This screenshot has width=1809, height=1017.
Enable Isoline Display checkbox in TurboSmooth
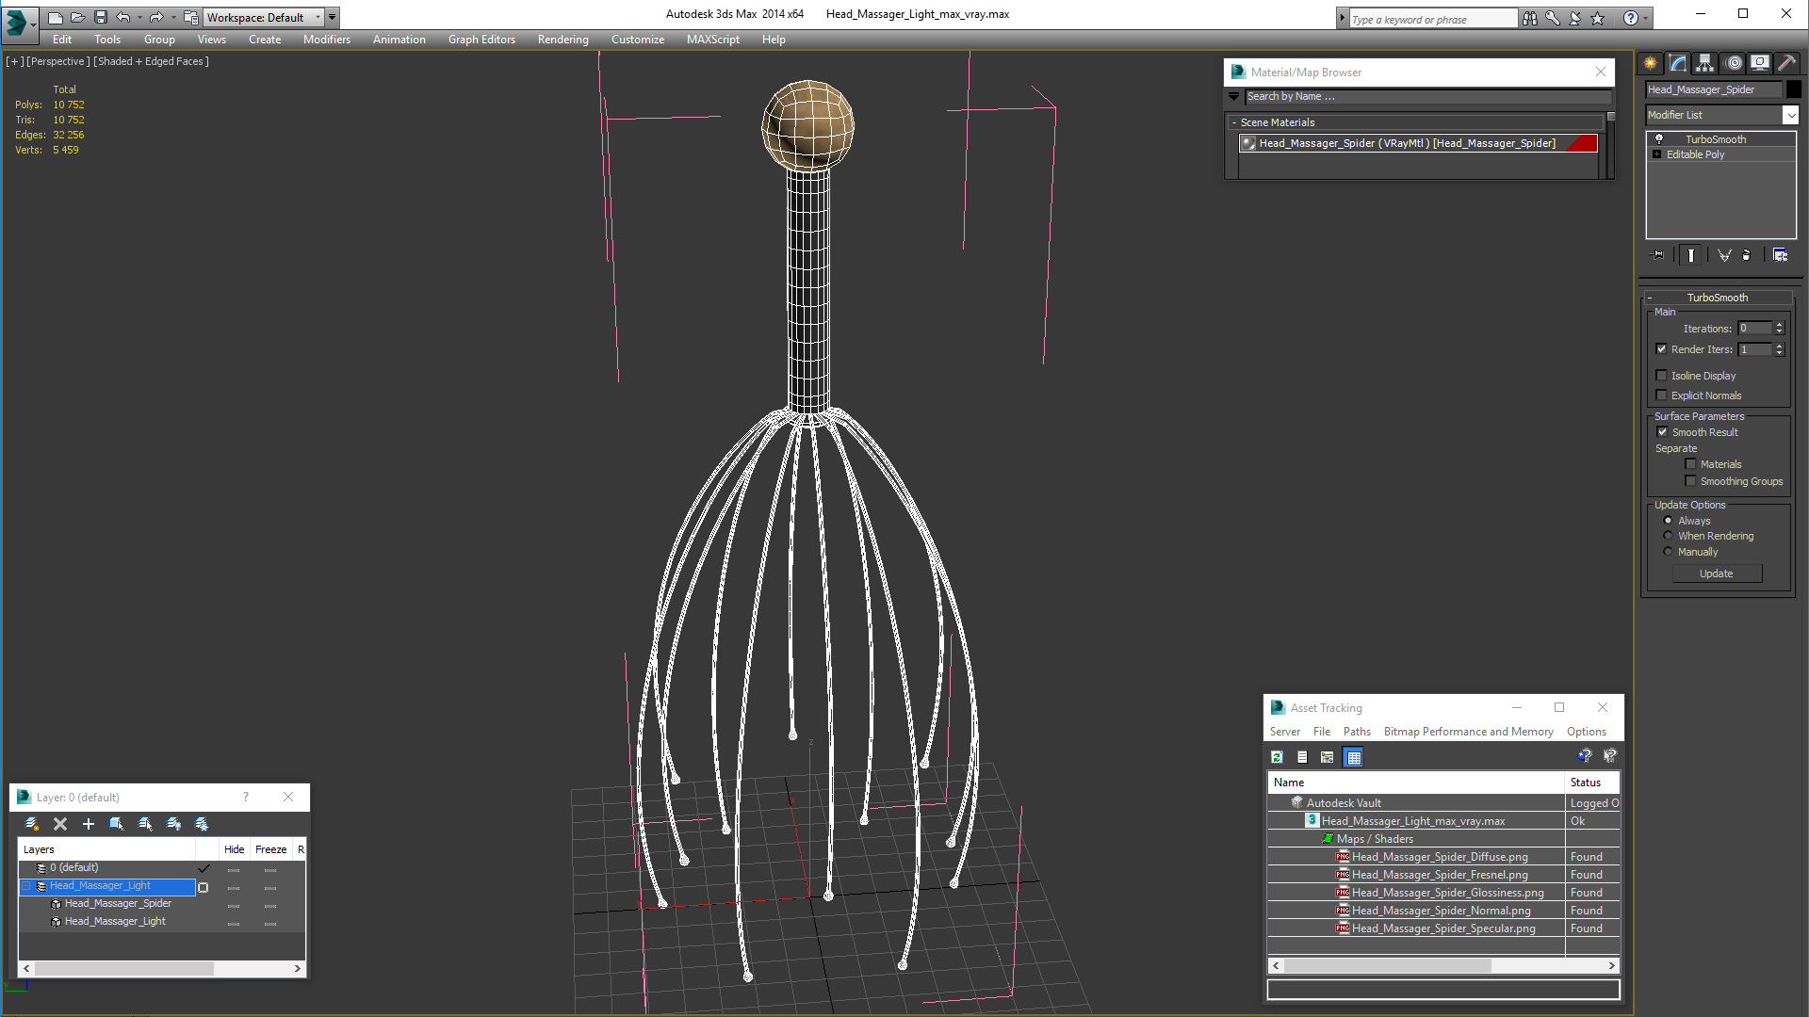pyautogui.click(x=1662, y=375)
